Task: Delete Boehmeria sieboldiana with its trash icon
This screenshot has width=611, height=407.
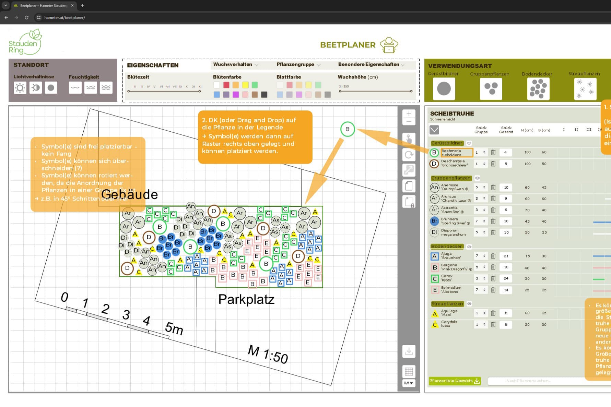Action: 493,153
